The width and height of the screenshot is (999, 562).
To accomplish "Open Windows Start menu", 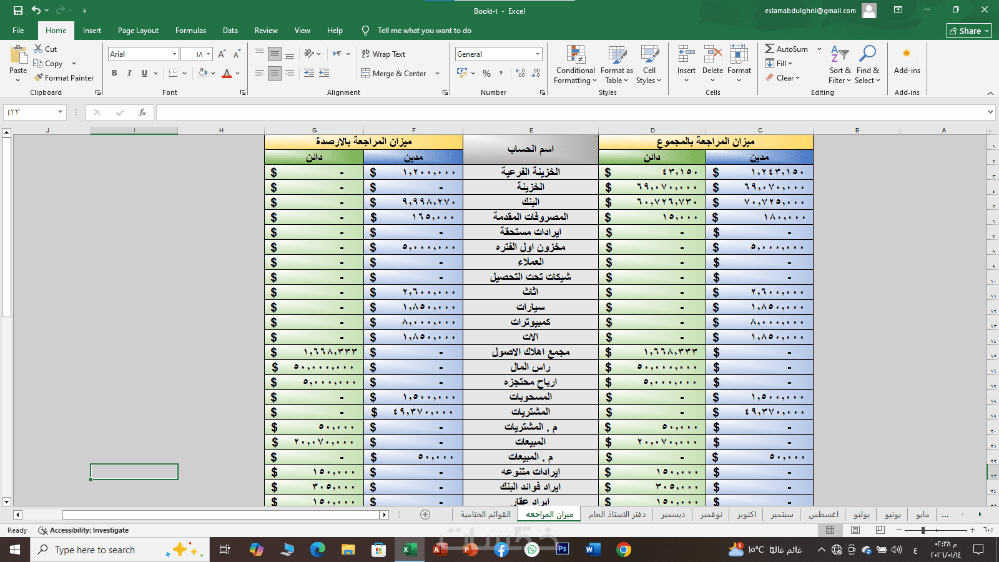I will 15,550.
